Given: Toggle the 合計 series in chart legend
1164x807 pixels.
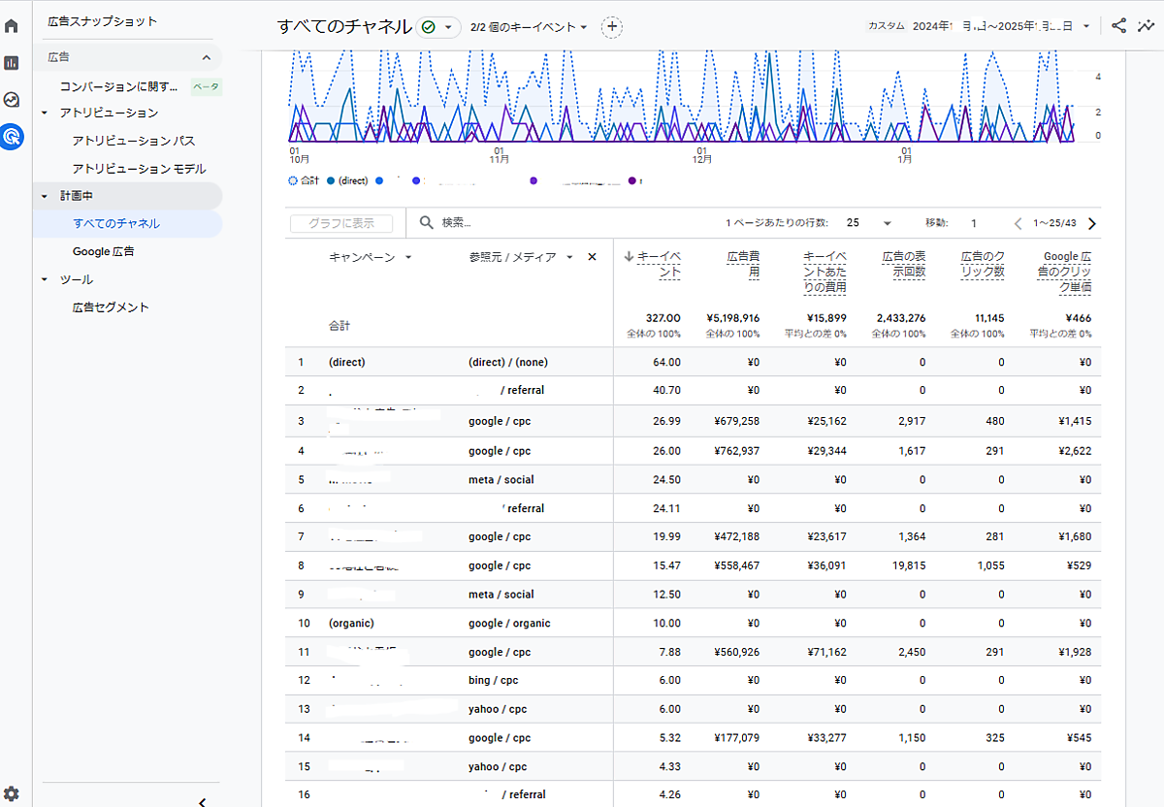Looking at the screenshot, I should (304, 180).
